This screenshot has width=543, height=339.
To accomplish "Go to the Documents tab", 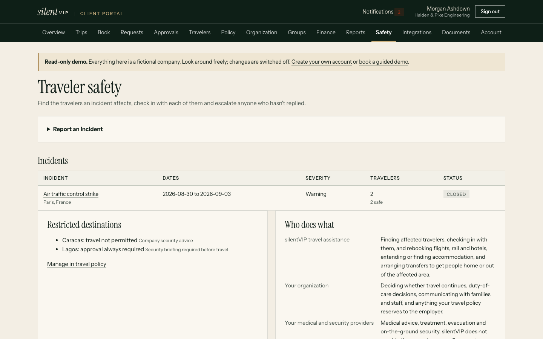I will tap(456, 32).
